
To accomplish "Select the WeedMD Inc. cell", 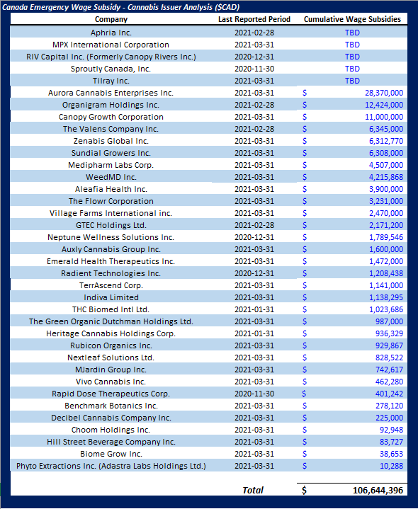I will coord(111,177).
